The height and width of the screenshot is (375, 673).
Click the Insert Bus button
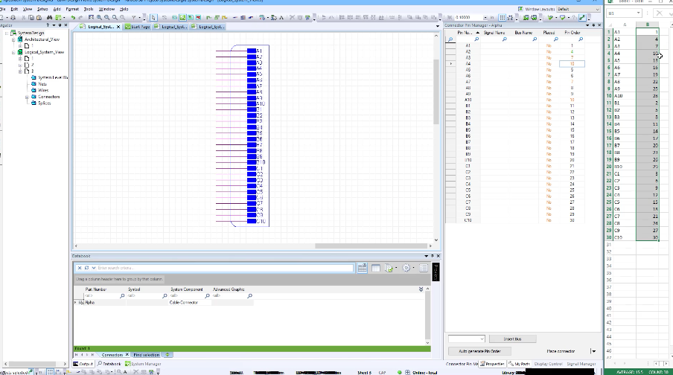[x=514, y=339]
